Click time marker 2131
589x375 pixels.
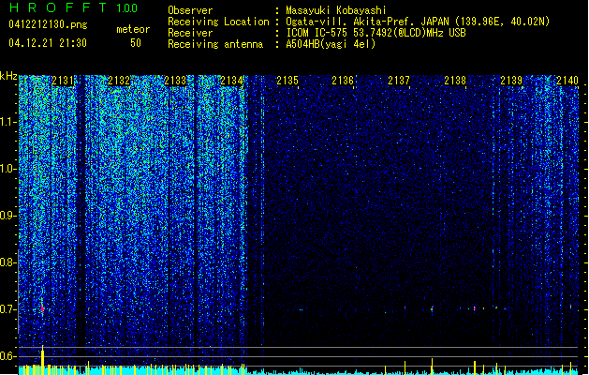63,81
